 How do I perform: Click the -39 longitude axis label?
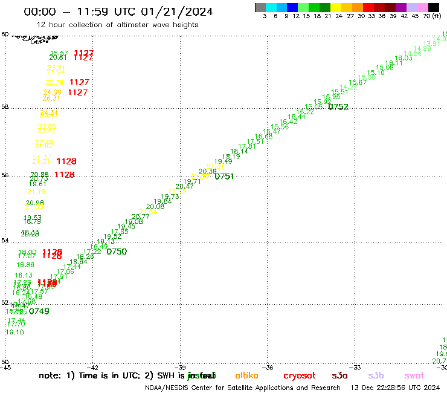coord(180,368)
